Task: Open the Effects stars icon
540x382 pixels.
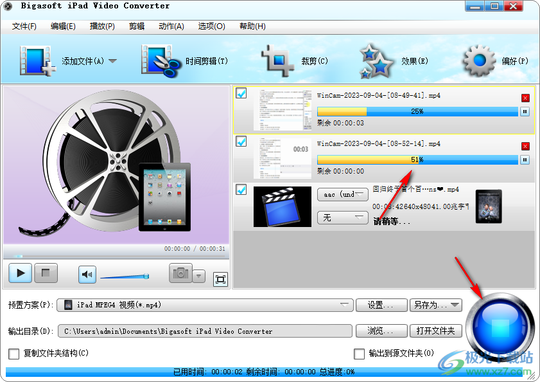Action: [x=376, y=60]
